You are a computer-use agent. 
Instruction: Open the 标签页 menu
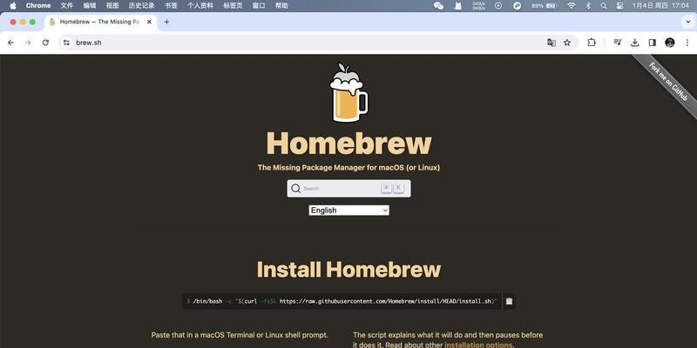(233, 6)
